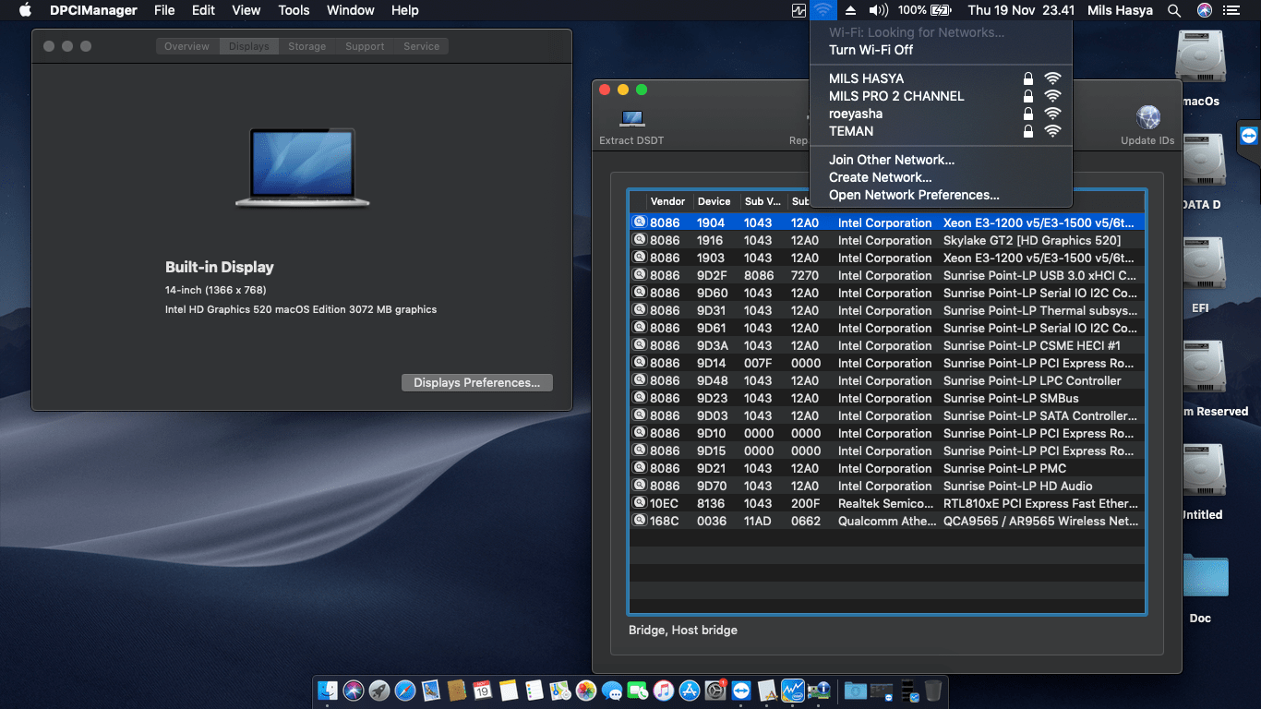Select the Displays tab

249,46
